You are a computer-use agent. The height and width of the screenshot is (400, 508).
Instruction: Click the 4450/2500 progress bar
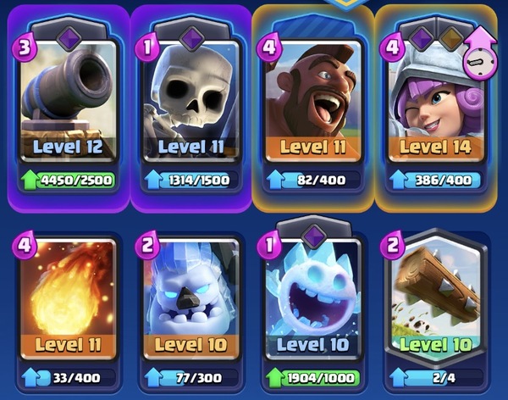pos(76,181)
